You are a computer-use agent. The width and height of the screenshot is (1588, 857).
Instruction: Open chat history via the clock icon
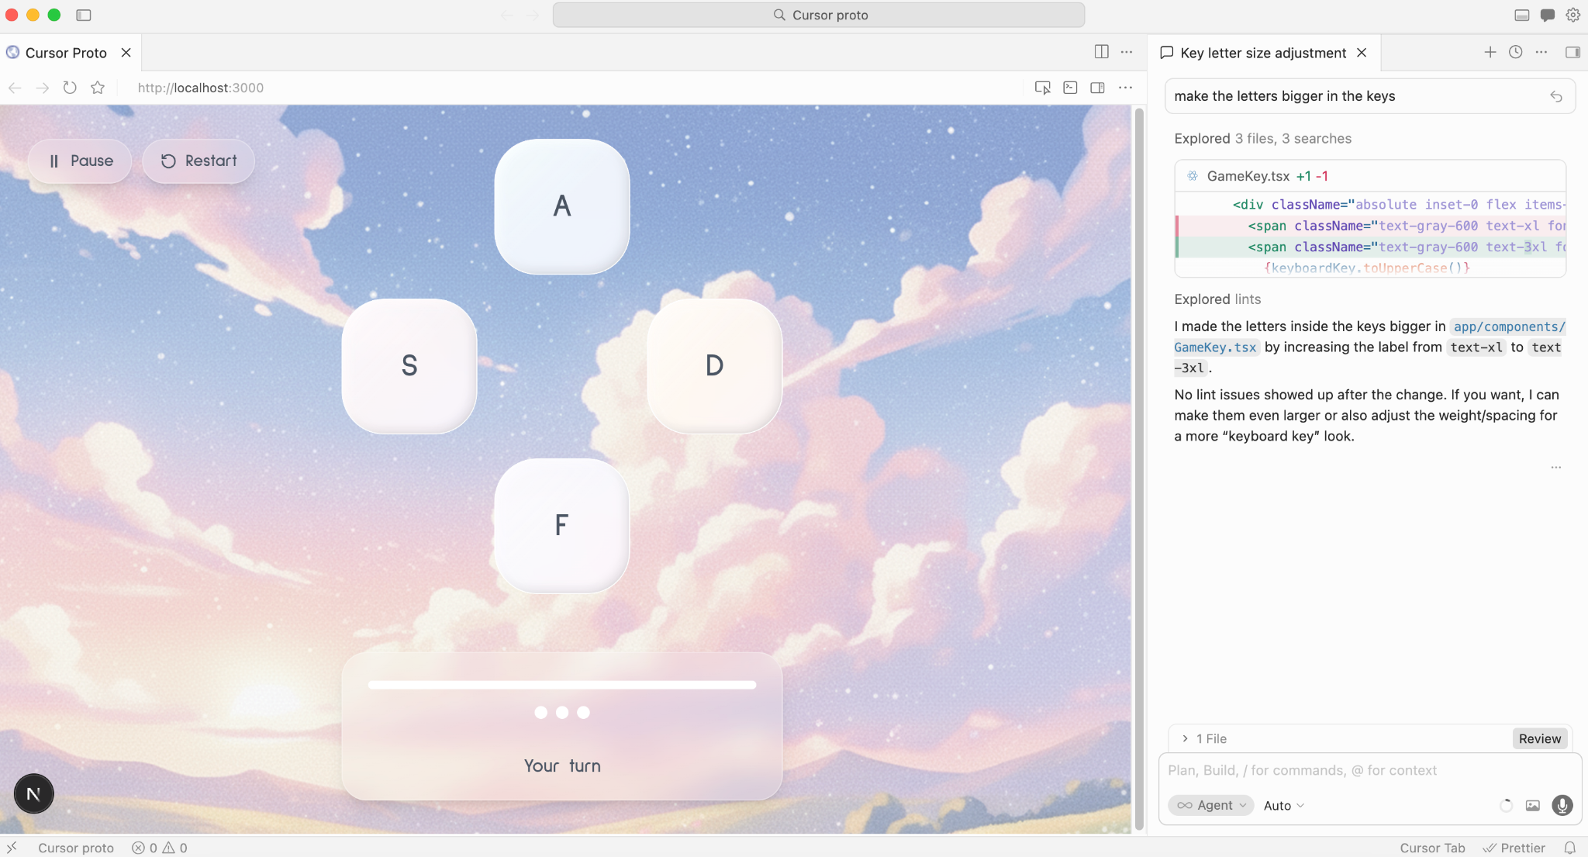point(1516,52)
